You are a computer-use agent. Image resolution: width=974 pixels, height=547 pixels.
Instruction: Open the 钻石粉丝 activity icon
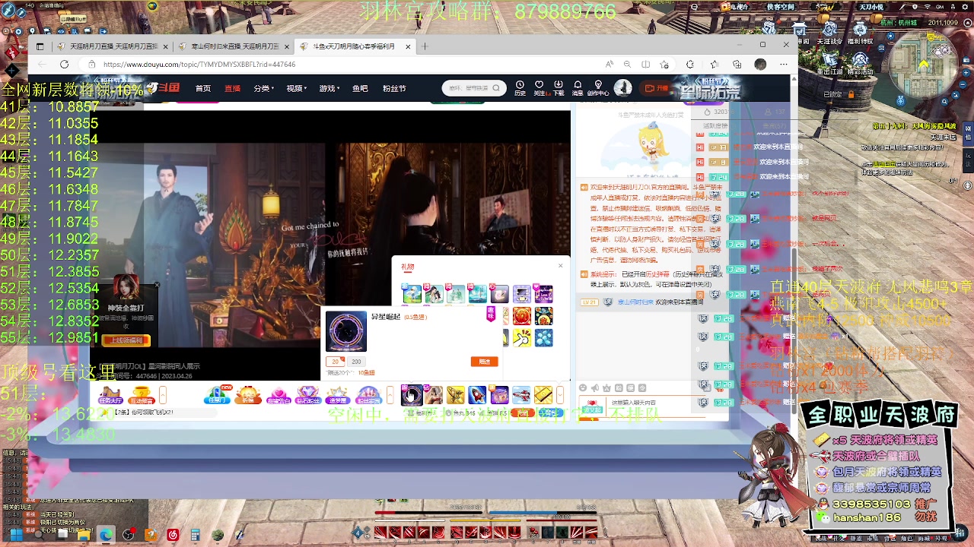307,395
